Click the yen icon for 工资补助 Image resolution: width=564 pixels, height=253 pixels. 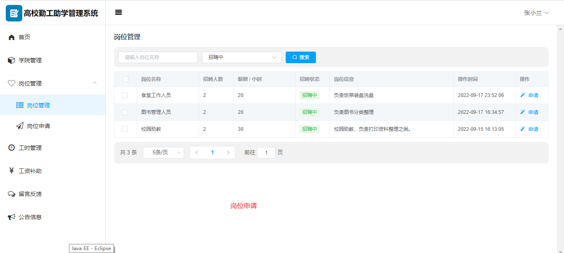[x=12, y=171]
